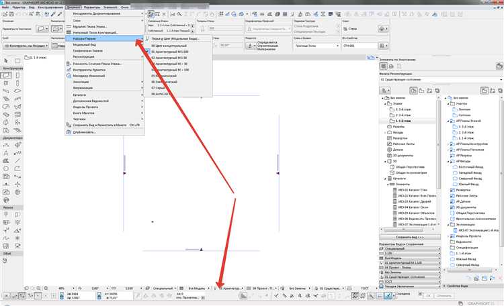Image resolution: width=504 pixels, height=306 pixels.
Task: Open the Фильтр Реконструкции dropdown
Action: tap(441, 80)
